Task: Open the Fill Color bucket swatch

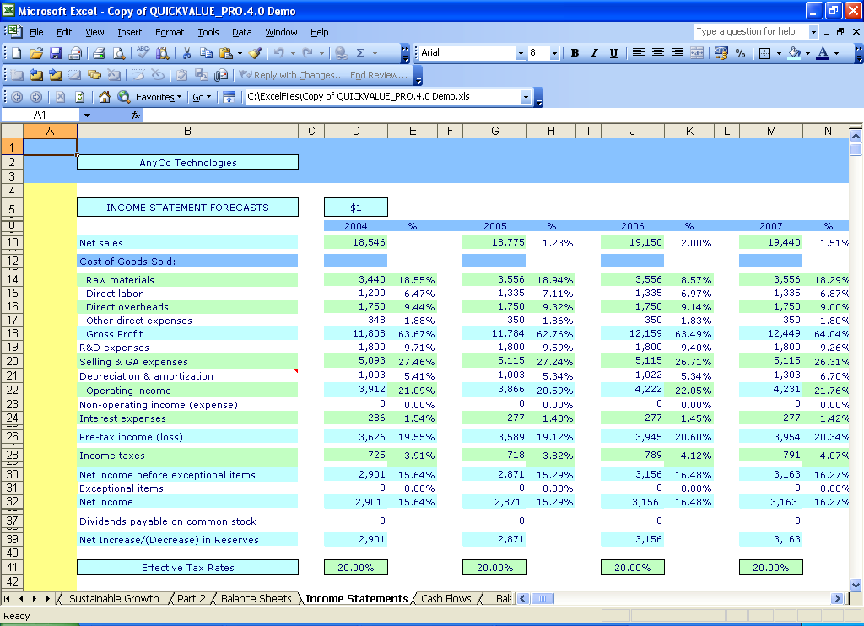Action: (x=793, y=53)
